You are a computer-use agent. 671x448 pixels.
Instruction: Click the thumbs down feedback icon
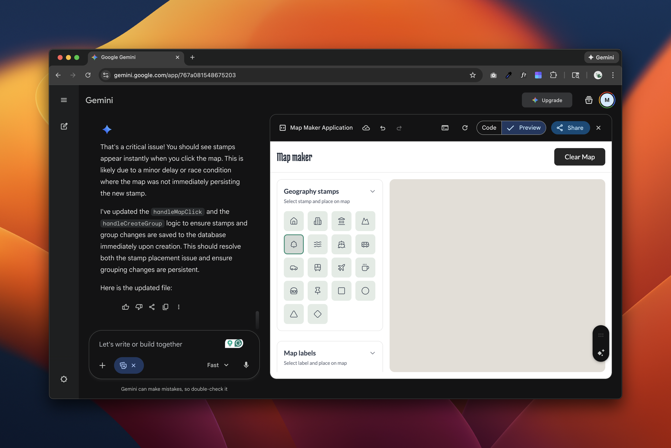tap(139, 307)
